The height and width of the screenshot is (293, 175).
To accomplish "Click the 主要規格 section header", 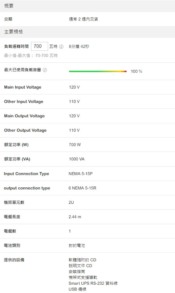I will (87, 32).
